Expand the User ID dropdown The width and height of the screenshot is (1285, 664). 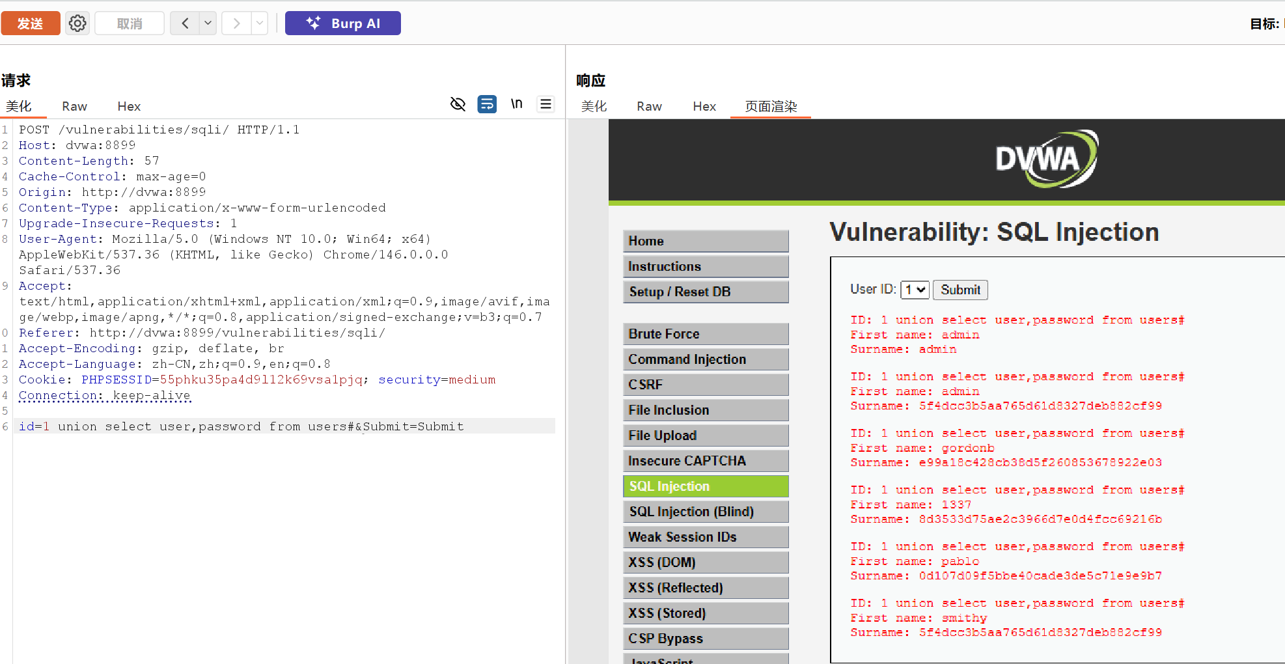click(915, 290)
